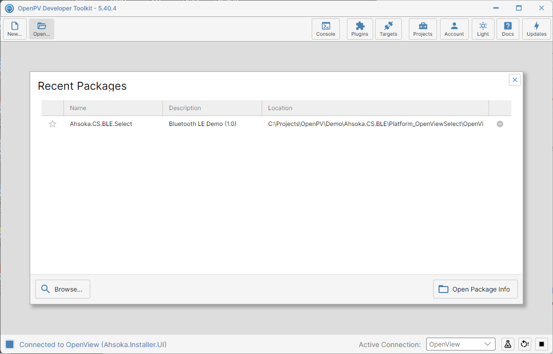
Task: Create a new package with New...
Action: click(x=15, y=29)
